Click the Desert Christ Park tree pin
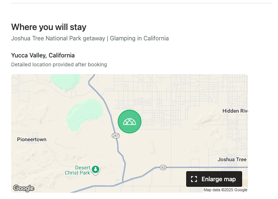The height and width of the screenshot is (199, 278). 96,169
